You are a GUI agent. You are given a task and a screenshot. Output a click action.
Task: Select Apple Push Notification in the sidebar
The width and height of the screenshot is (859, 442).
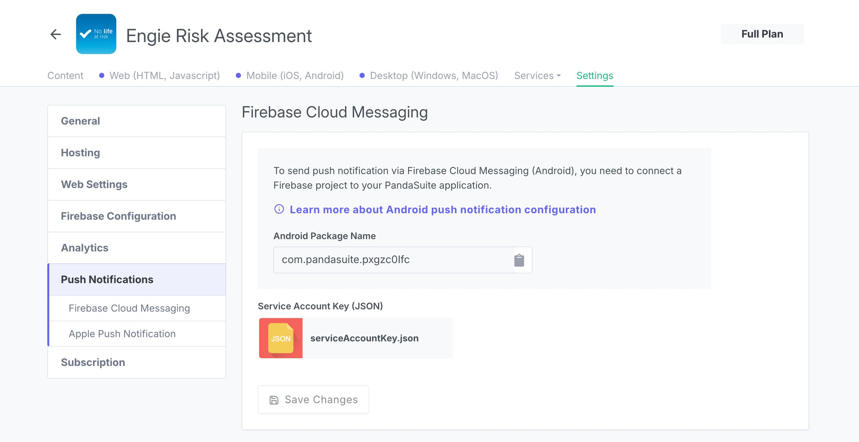coord(122,333)
